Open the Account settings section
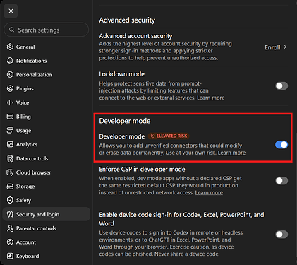Viewport: 297px width, 265px height. click(x=46, y=242)
